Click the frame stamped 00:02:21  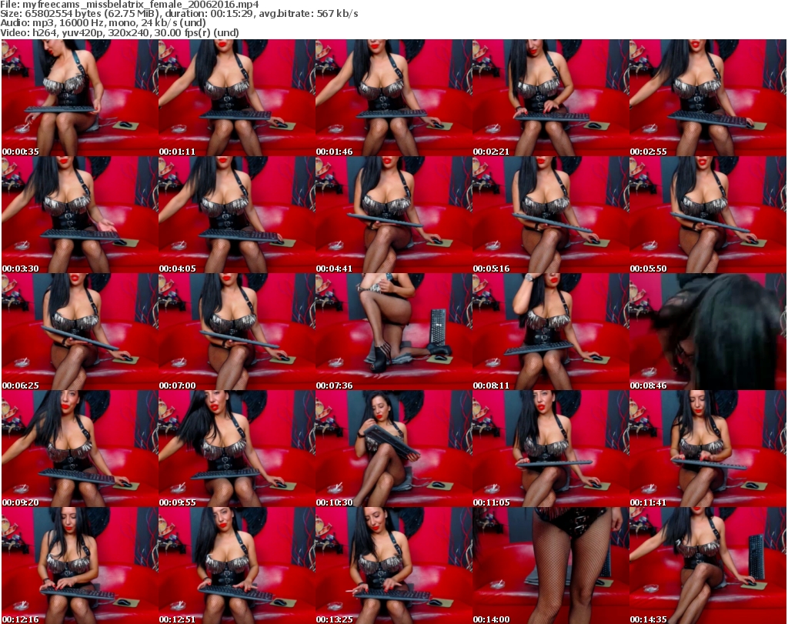[551, 98]
